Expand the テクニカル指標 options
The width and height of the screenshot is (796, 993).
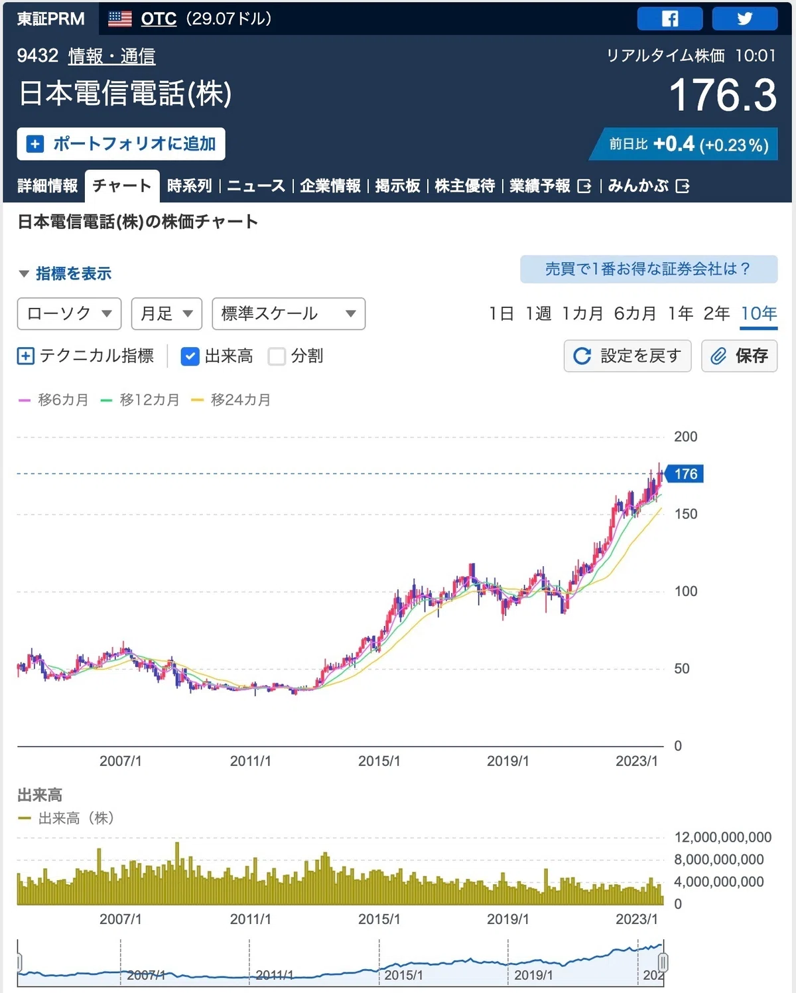(x=86, y=356)
